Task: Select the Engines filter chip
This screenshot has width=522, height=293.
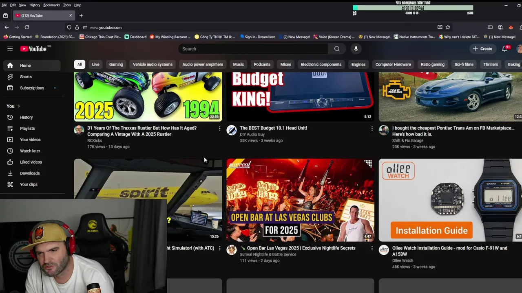Action: point(358,64)
